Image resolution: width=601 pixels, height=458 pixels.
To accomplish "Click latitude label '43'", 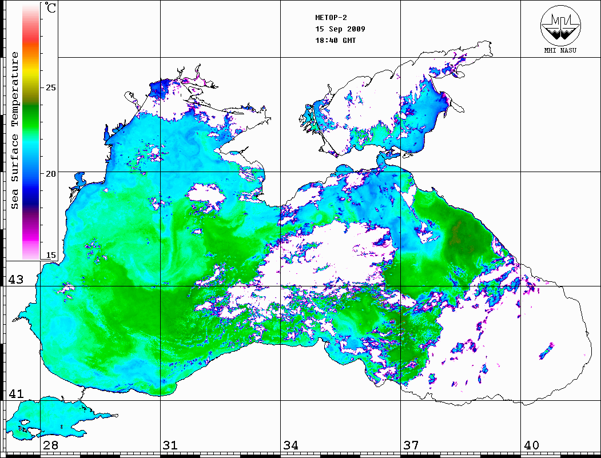I will click(16, 280).
